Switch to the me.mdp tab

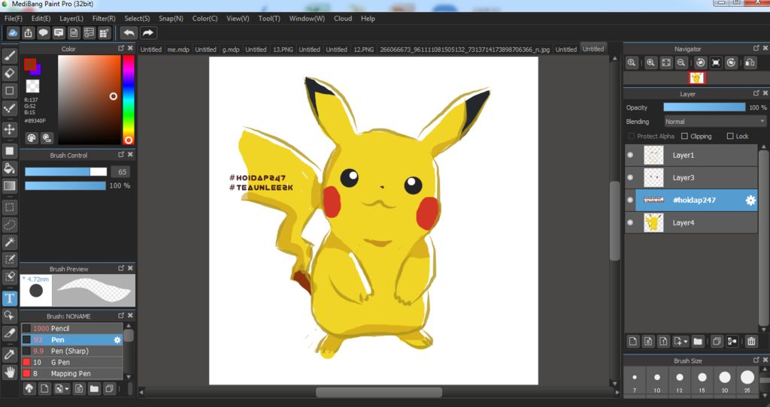[x=178, y=49]
